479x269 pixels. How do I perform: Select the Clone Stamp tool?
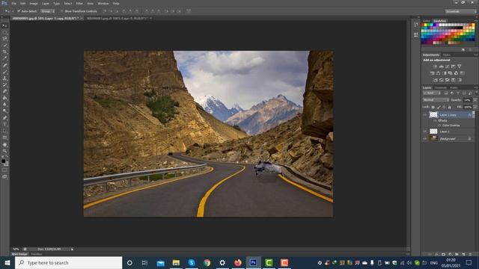coord(4,78)
